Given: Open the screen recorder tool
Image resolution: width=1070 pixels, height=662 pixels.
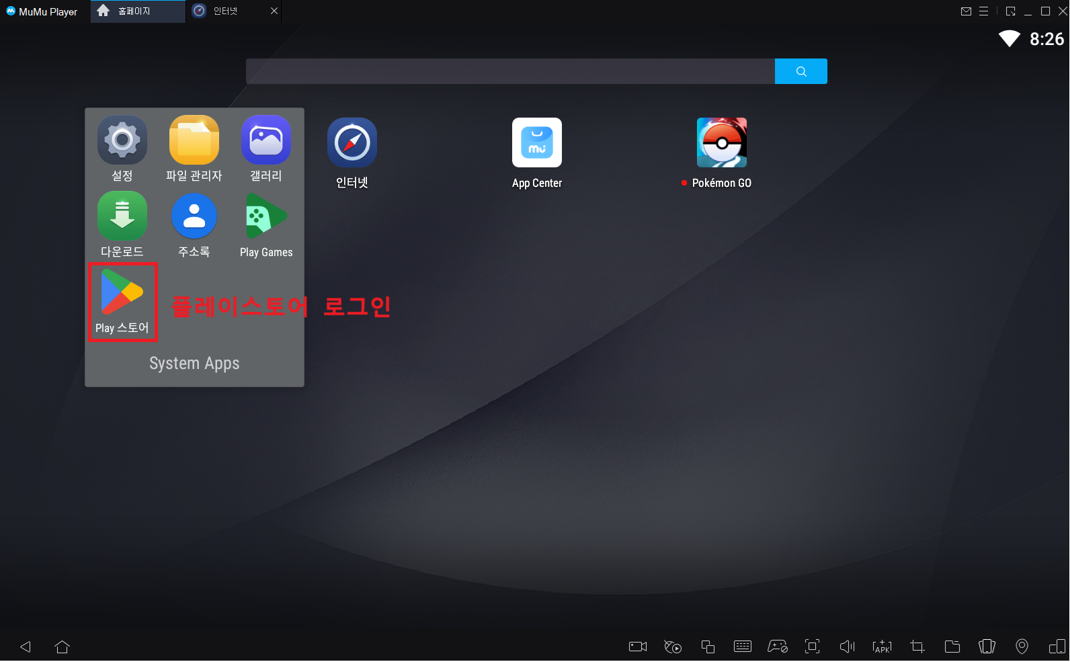Looking at the screenshot, I should 638,647.
